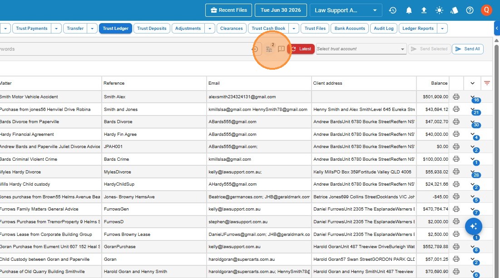The image size is (500, 278).
Task: Click the date button Tue Jun 30 2026
Action: (281, 10)
